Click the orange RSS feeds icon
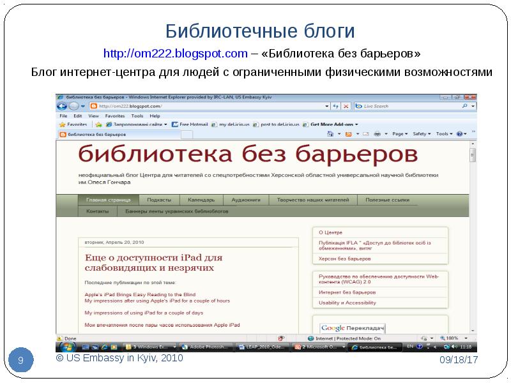The width and height of the screenshot is (511, 383). pos(348,134)
